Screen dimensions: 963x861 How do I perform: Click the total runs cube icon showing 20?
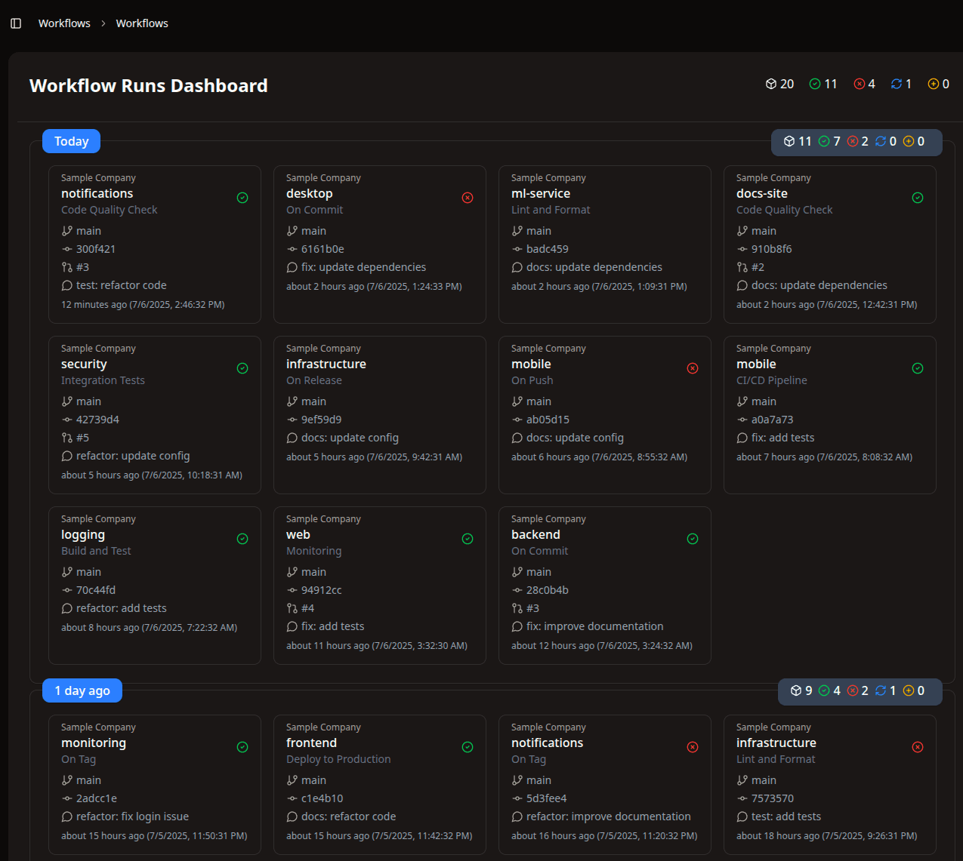[771, 84]
